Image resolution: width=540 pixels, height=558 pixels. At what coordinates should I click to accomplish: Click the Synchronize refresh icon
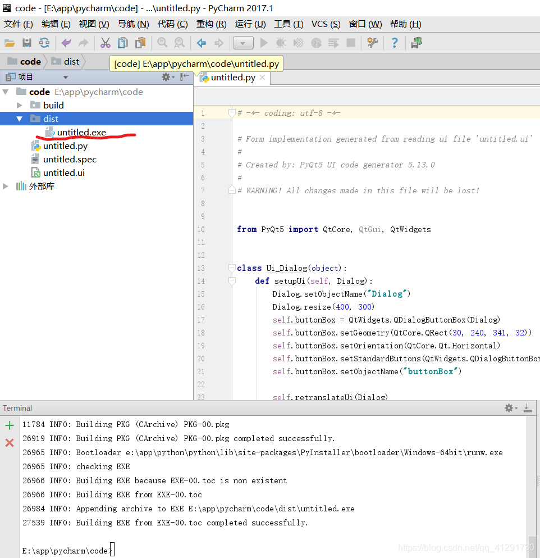click(44, 43)
